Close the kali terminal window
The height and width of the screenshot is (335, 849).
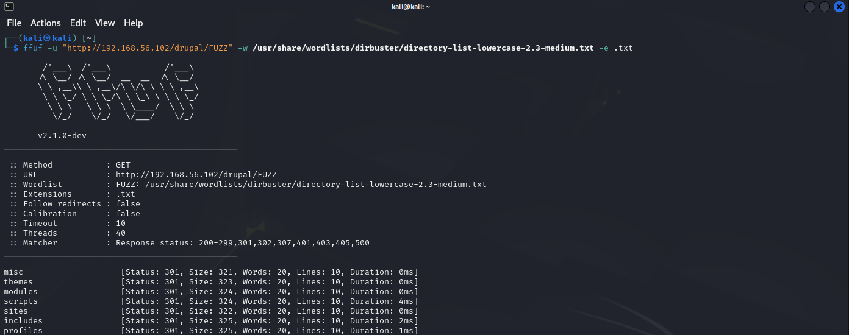click(839, 7)
